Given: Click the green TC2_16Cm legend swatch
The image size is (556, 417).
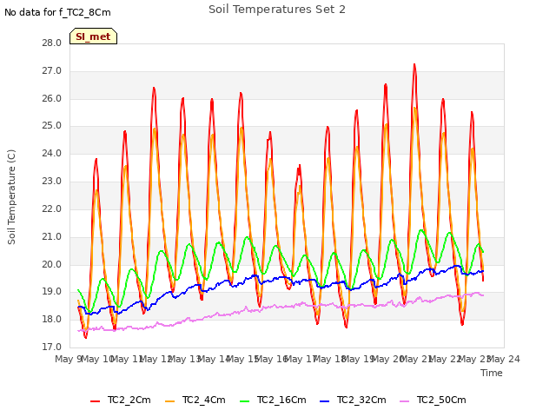Looking at the screenshot, I should click(245, 401).
